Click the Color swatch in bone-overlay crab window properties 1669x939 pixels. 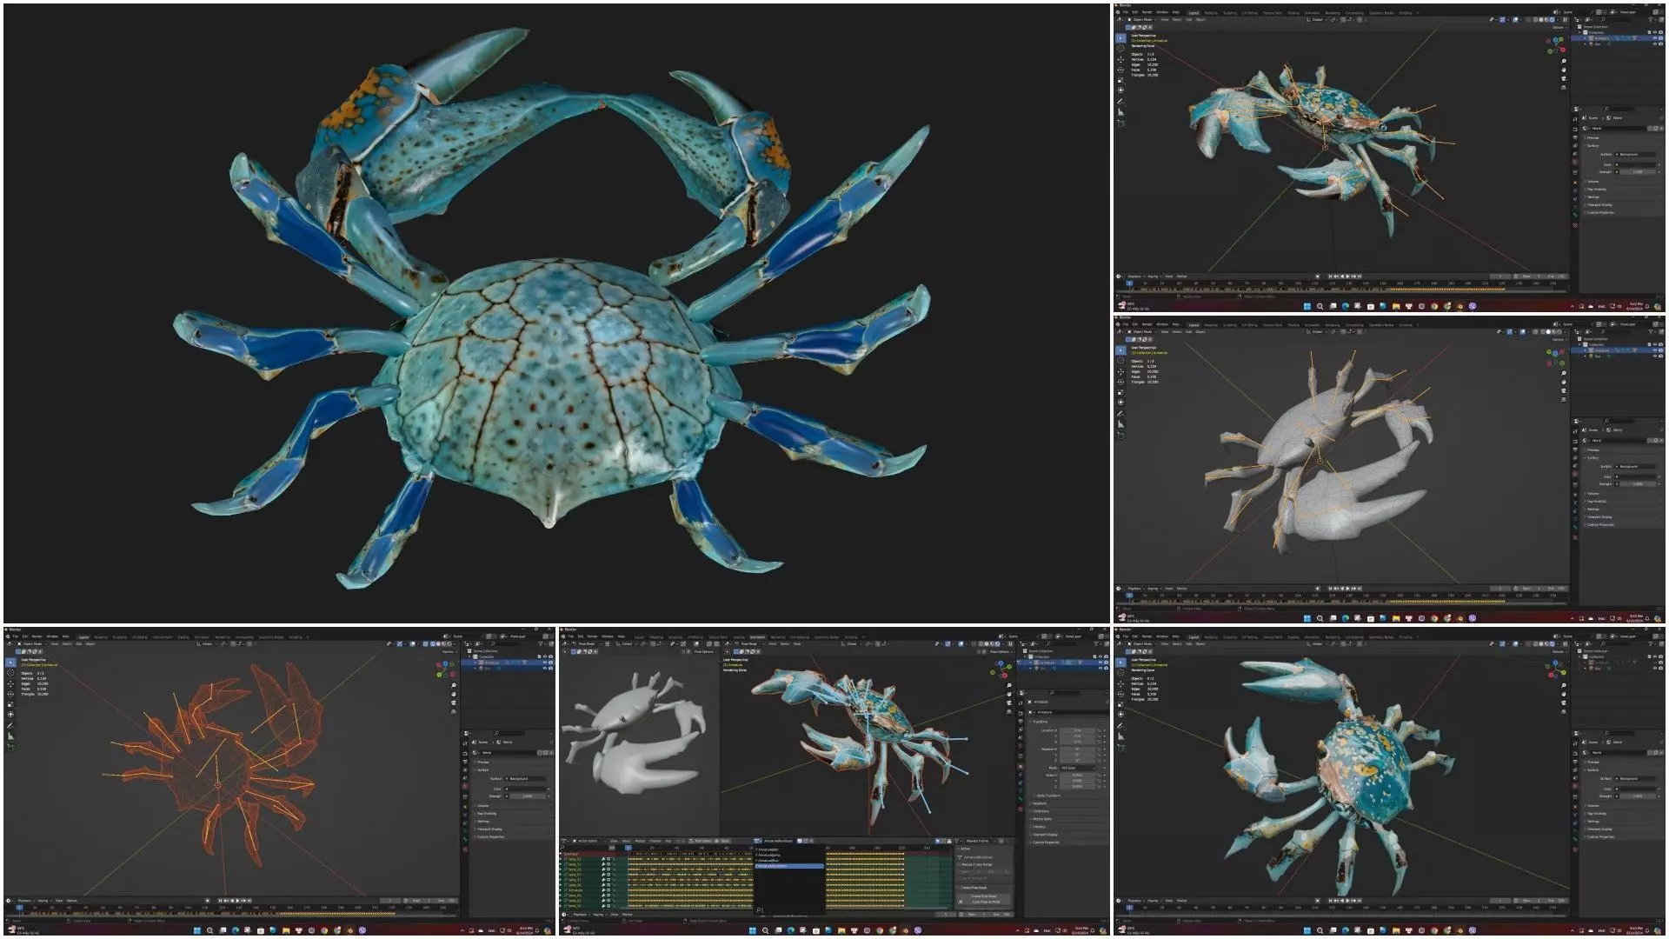(1637, 165)
